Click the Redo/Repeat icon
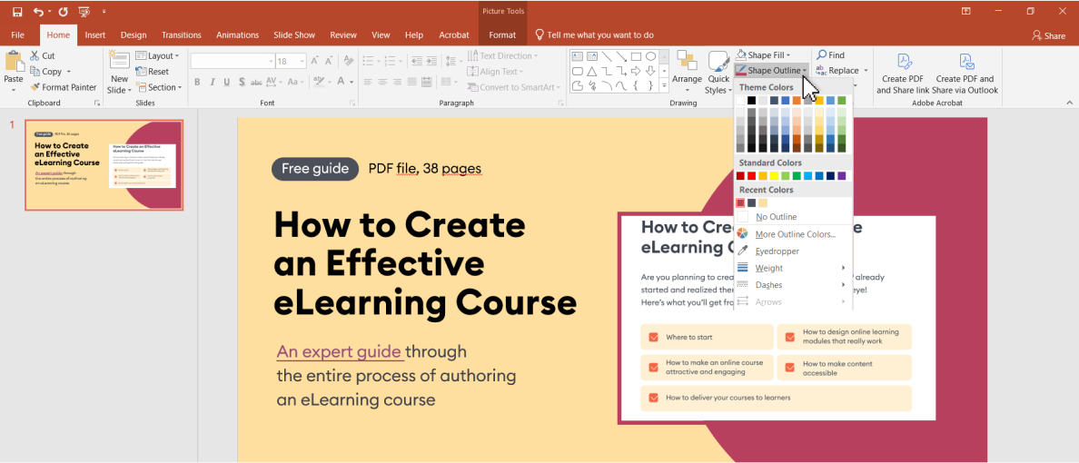Screen dimensions: 1079x463 point(64,12)
